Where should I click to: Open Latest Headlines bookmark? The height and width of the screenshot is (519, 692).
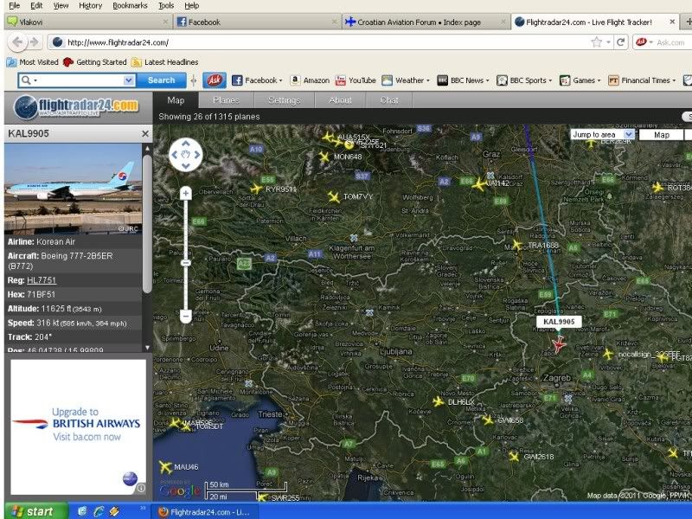165,62
